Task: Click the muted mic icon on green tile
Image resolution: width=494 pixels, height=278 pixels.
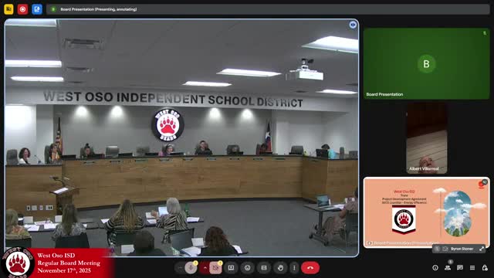Action: pos(485,33)
